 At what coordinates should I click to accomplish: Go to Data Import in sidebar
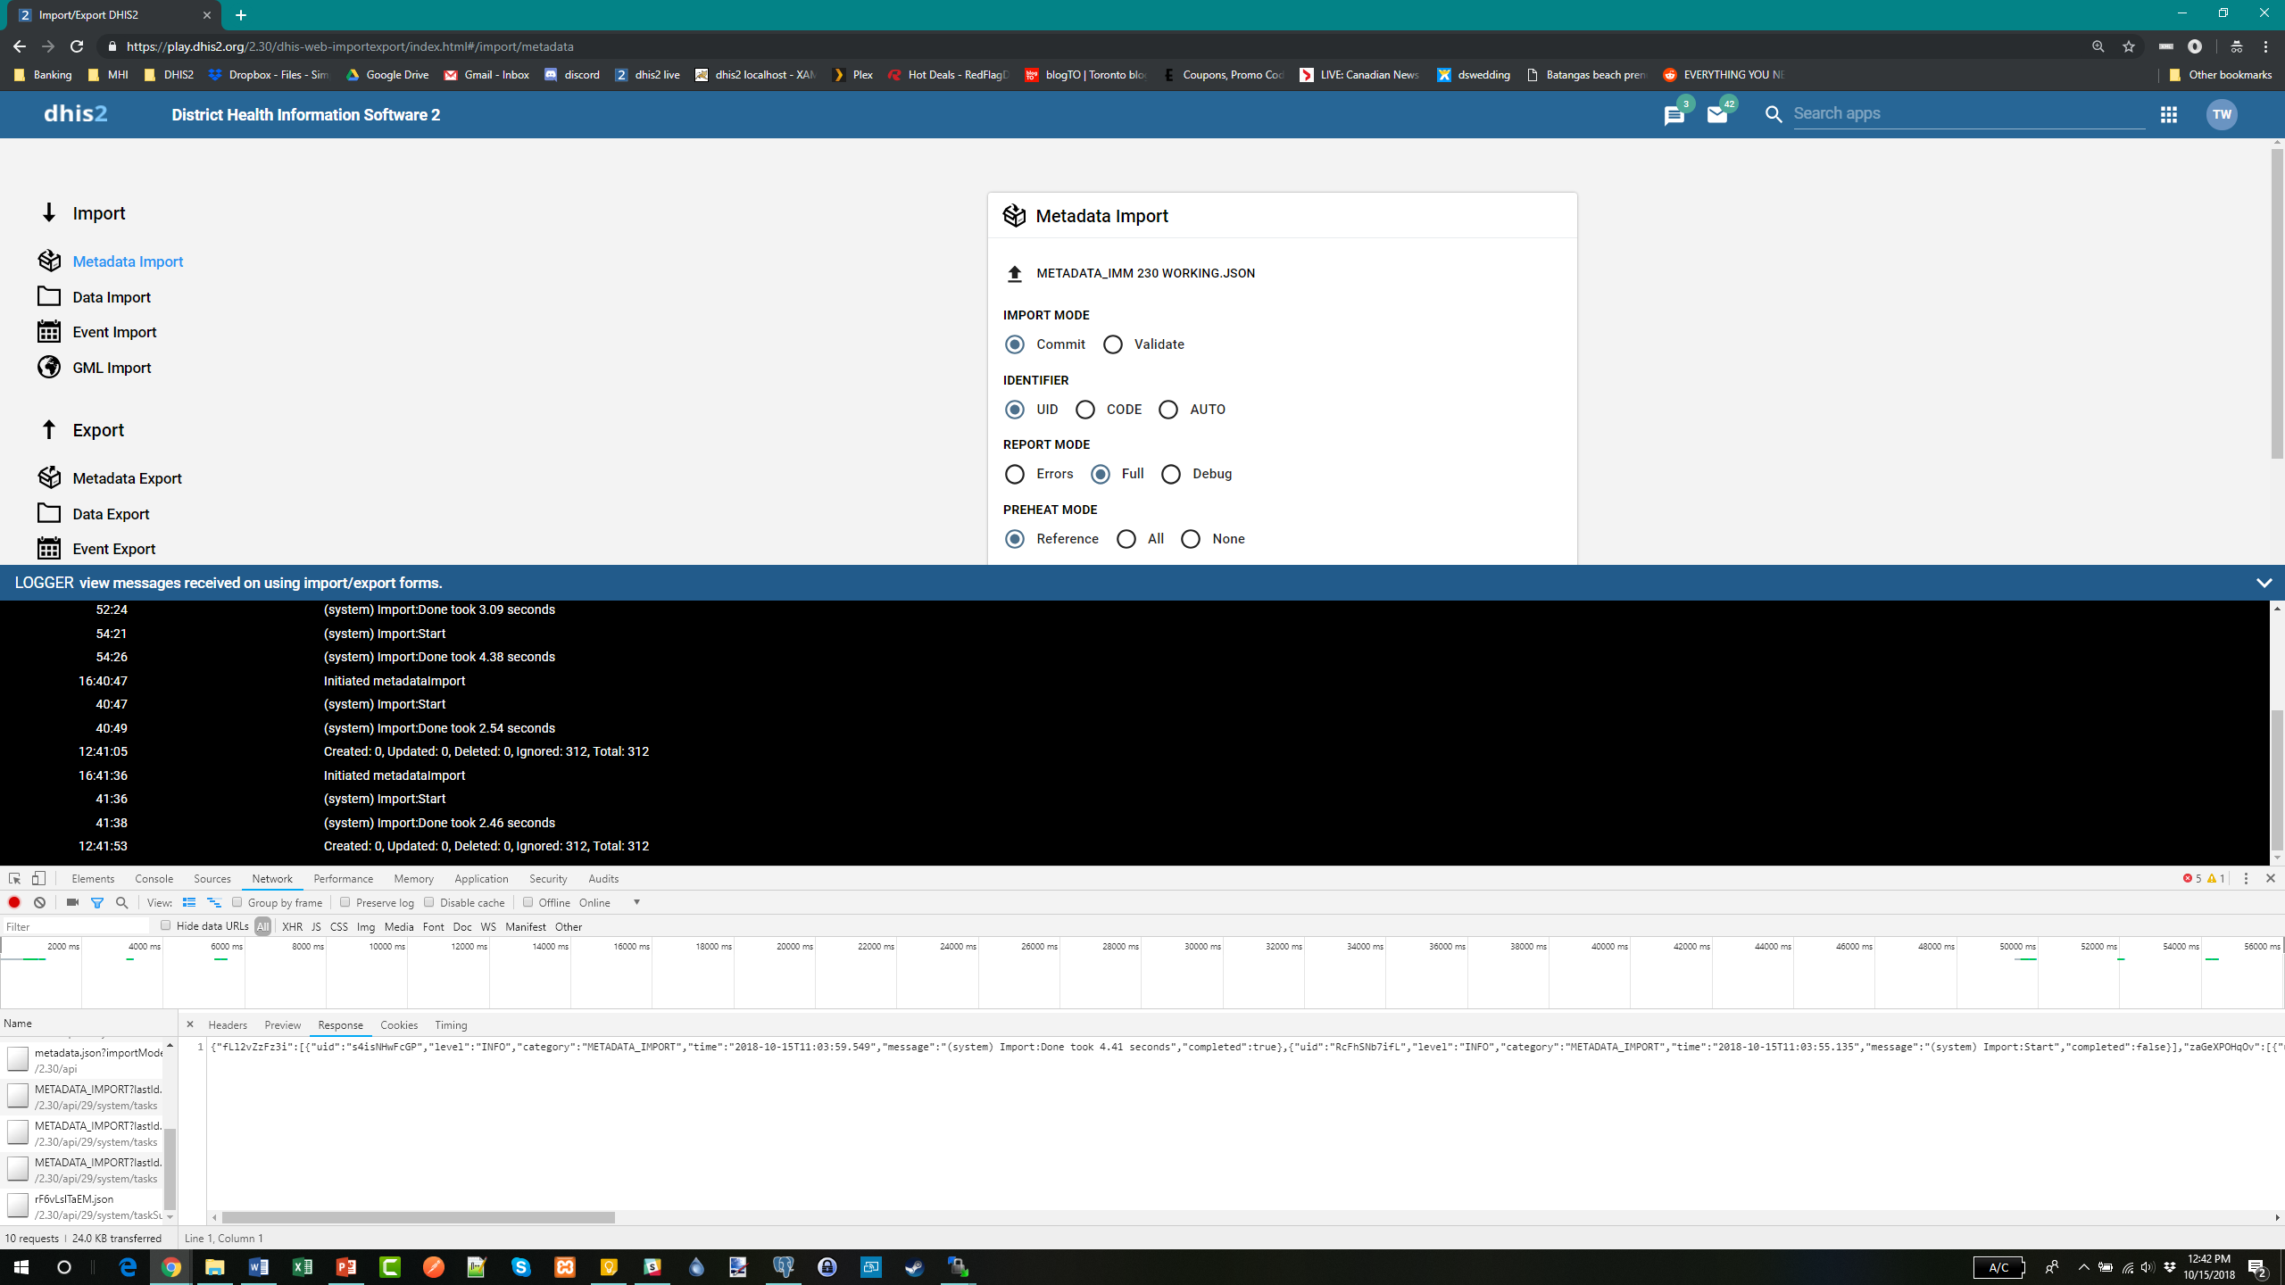112,297
